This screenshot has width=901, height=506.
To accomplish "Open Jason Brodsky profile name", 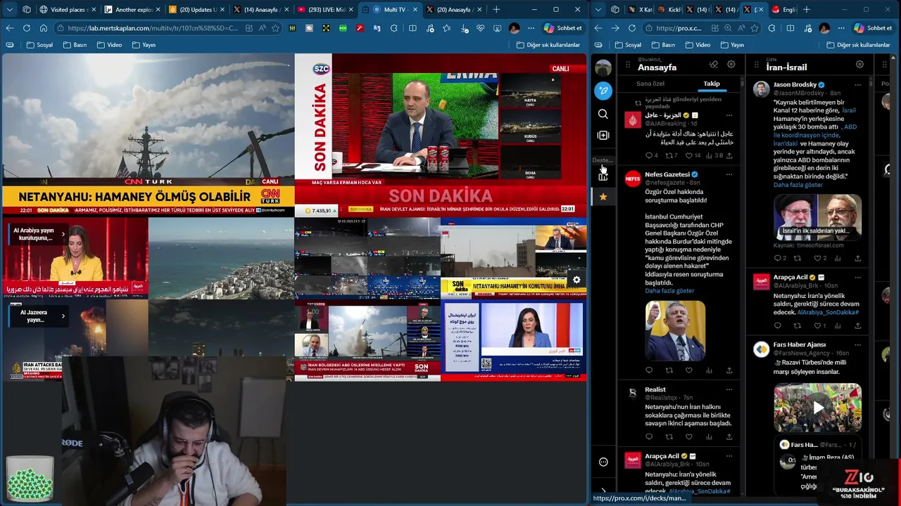I will [x=795, y=84].
